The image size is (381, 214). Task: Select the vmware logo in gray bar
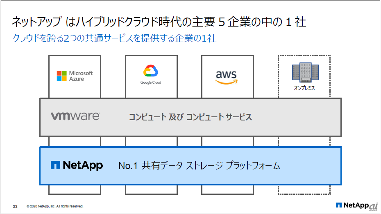[75, 116]
